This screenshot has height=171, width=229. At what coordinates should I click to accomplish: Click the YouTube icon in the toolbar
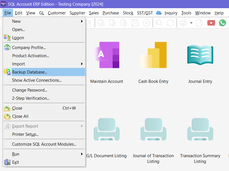(211, 23)
